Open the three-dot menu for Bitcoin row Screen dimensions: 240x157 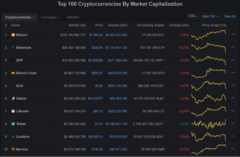[x=233, y=34]
